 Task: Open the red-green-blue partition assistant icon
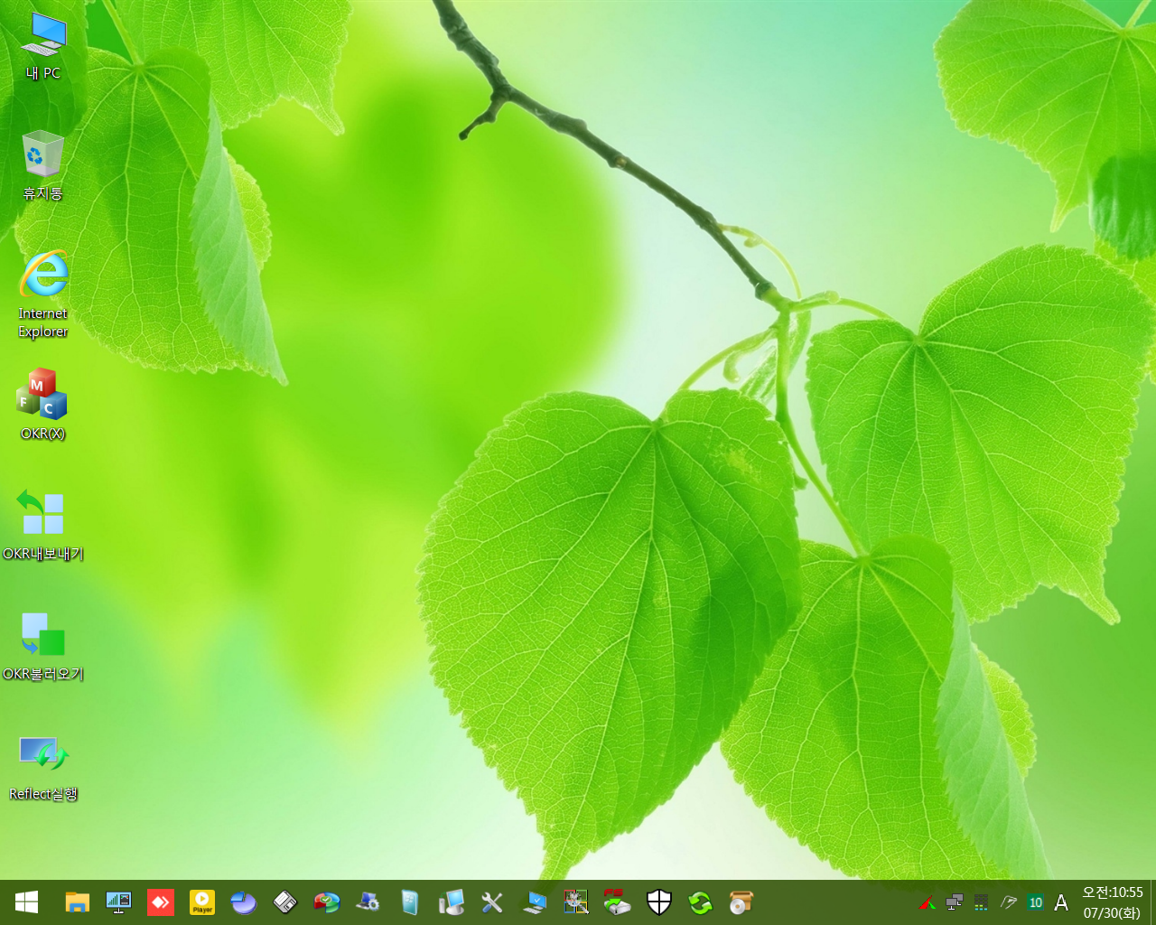326,902
